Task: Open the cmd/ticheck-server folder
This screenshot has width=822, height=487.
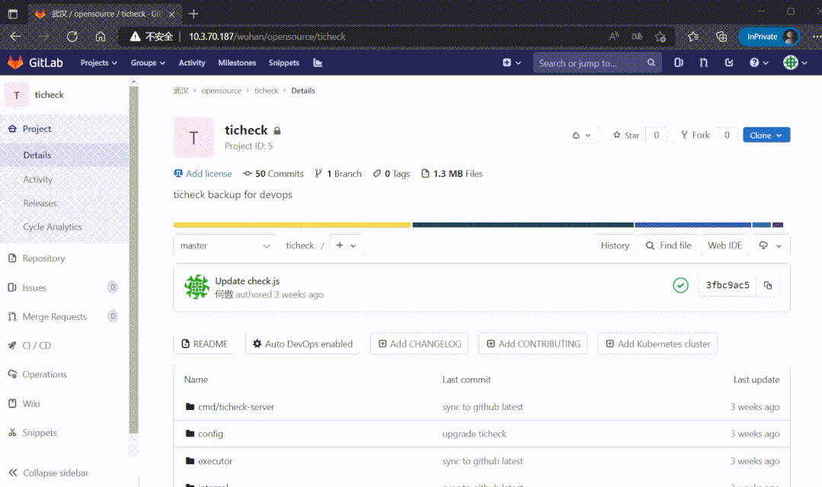Action: [235, 407]
